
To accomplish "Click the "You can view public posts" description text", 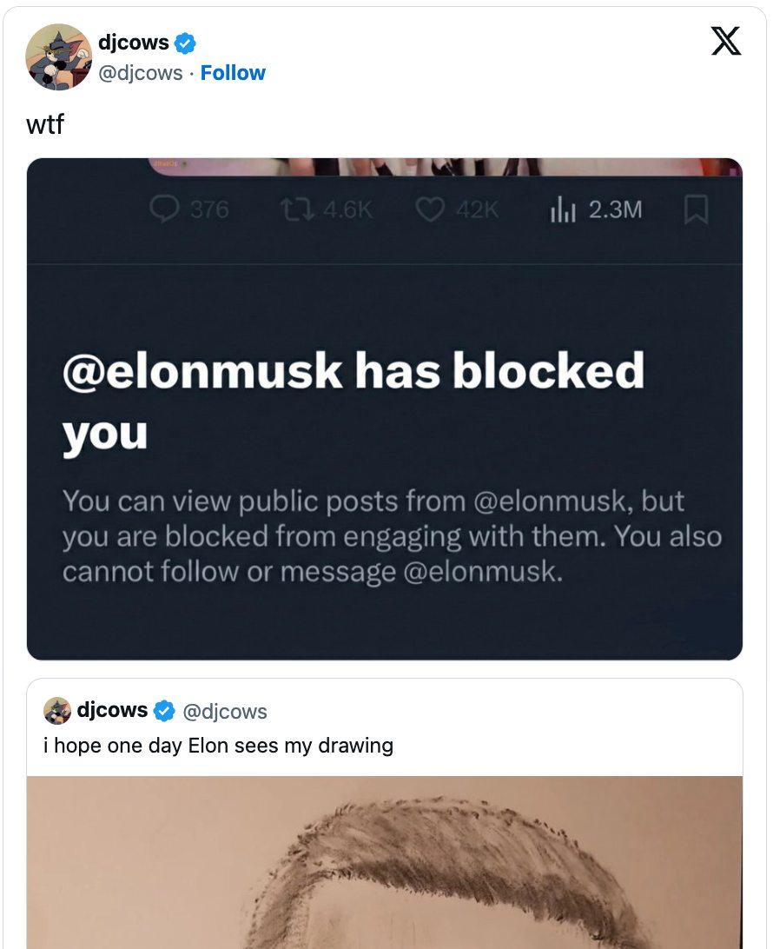I will pos(391,536).
